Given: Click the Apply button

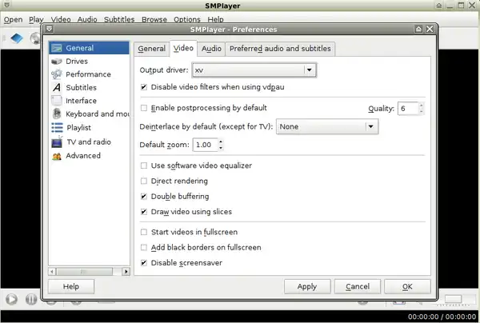Looking at the screenshot, I should pos(306,286).
